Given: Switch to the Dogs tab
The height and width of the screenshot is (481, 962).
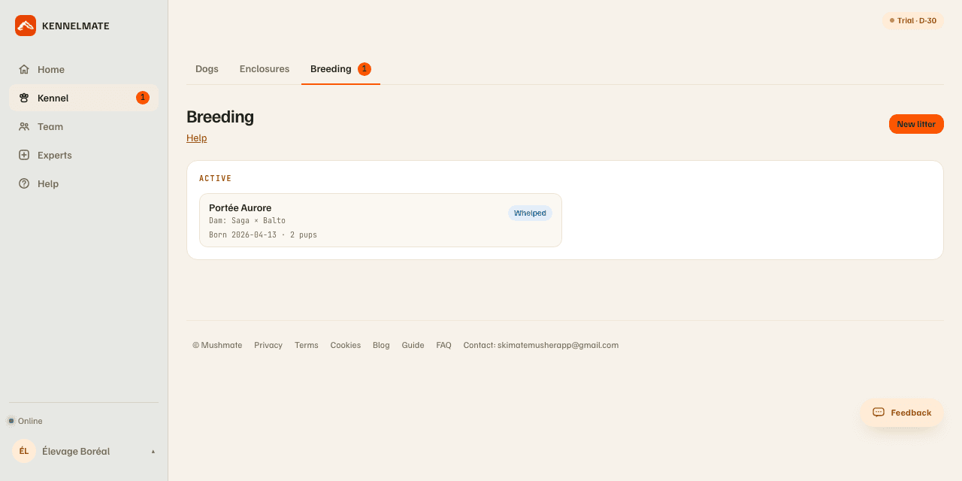Looking at the screenshot, I should (207, 69).
